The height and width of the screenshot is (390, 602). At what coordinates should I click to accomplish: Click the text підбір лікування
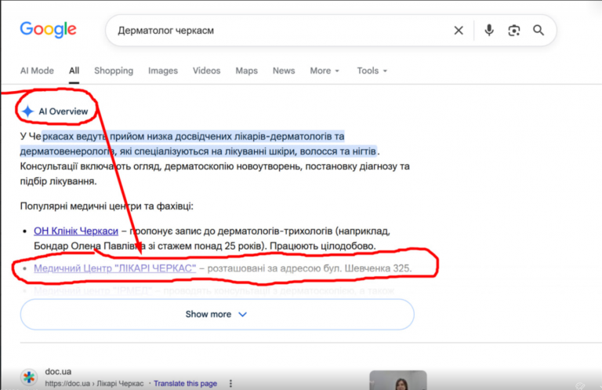(x=58, y=181)
